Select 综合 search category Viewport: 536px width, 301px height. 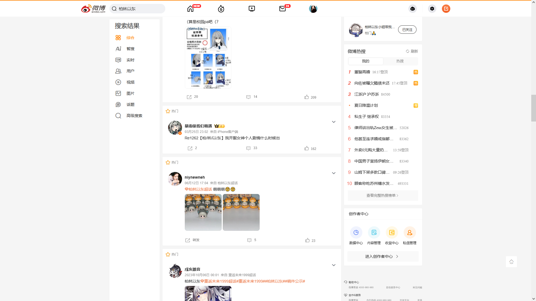(125, 38)
